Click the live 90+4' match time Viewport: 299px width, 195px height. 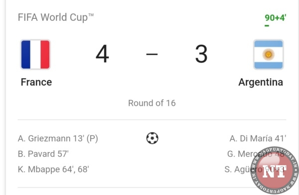(276, 18)
